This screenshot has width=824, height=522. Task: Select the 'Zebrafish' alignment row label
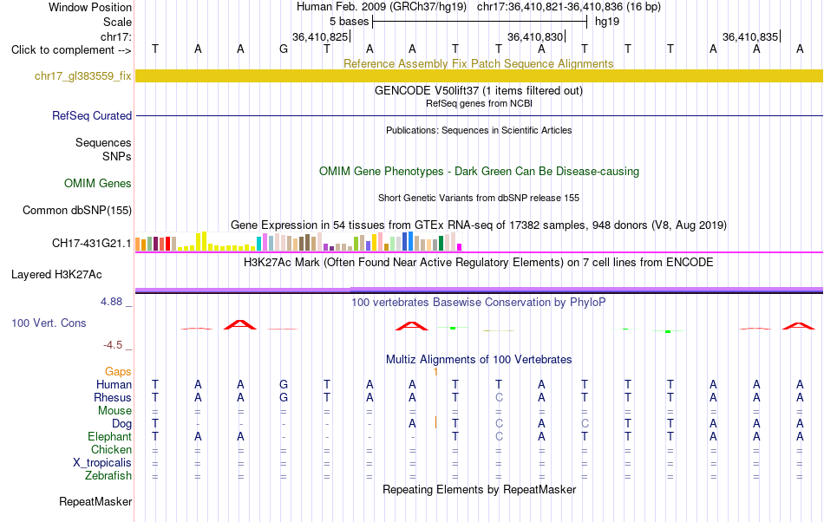pos(108,476)
